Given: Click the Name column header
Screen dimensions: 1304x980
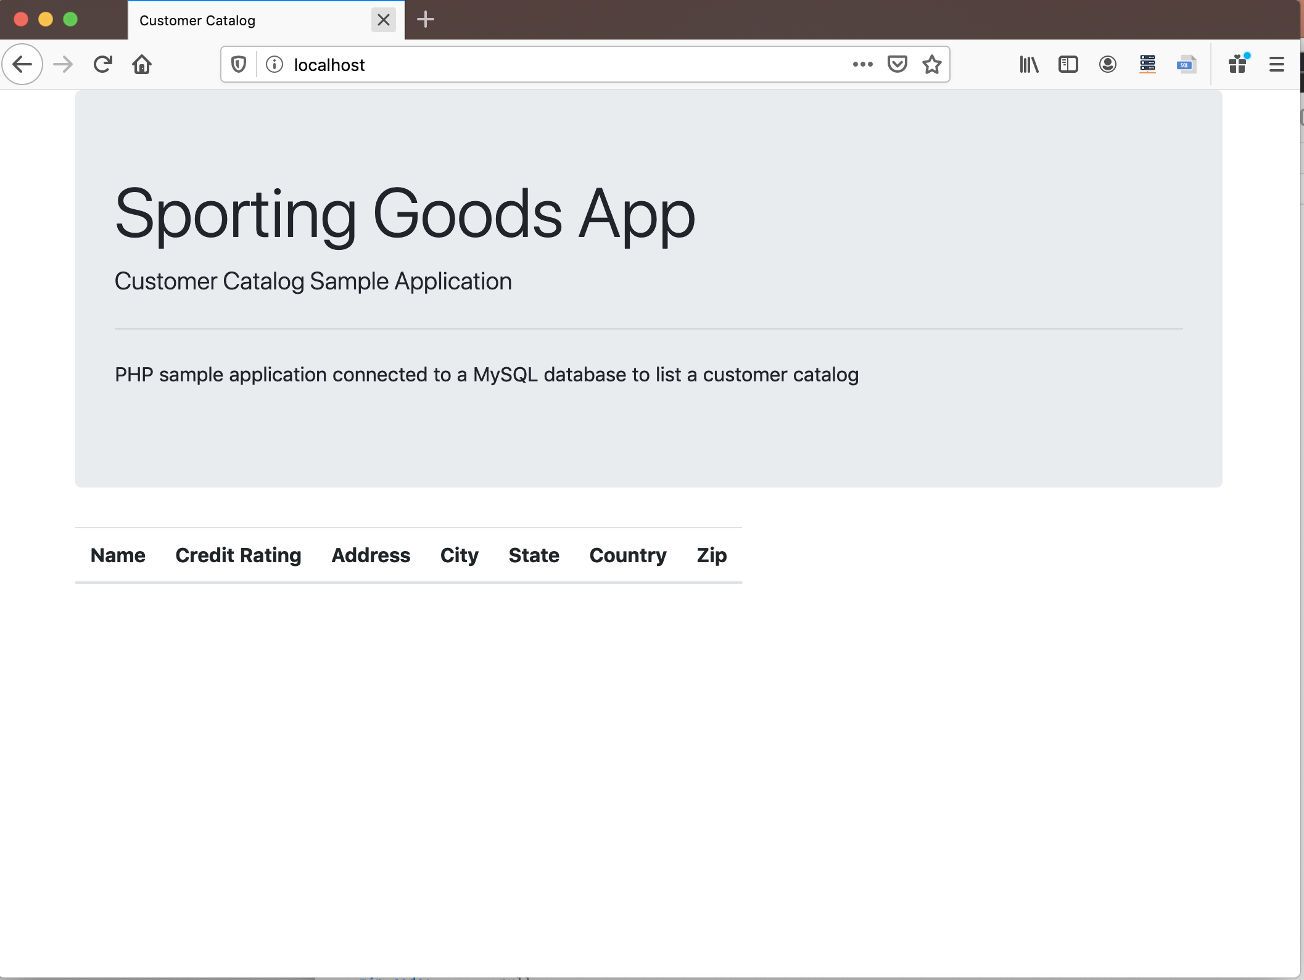Looking at the screenshot, I should click(x=118, y=556).
